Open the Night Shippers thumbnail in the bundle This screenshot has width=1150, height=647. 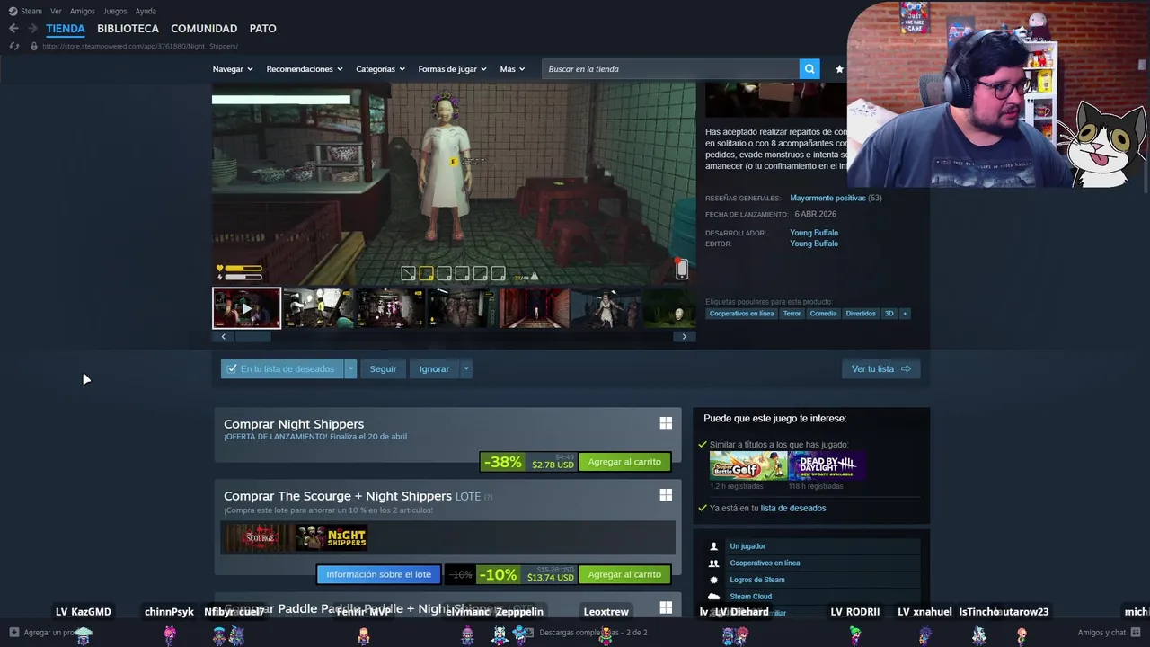tap(332, 537)
